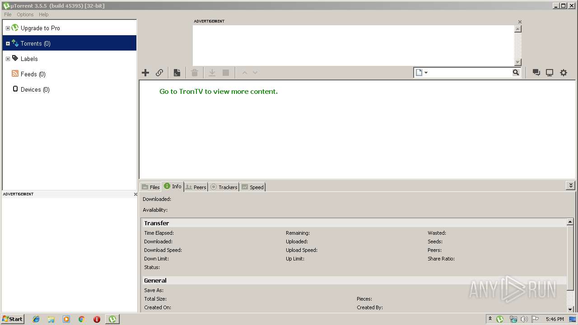Open the chat bubbles icon
578x325 pixels.
[536, 73]
